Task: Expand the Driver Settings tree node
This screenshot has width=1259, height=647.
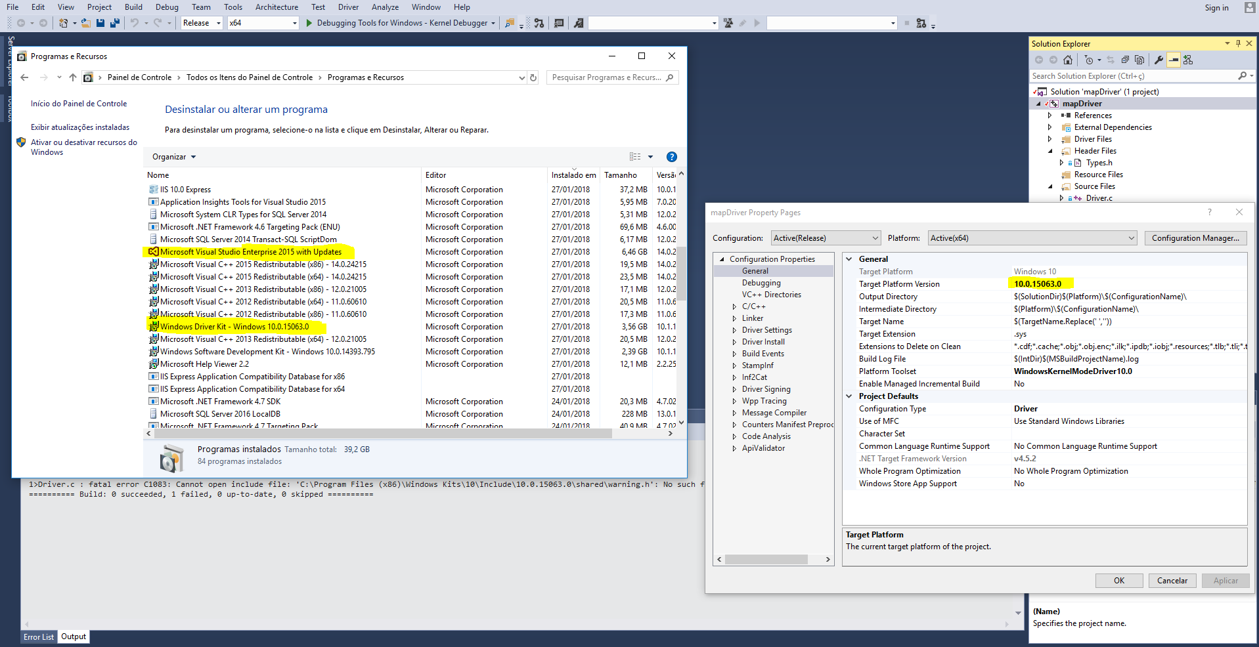Action: point(735,329)
